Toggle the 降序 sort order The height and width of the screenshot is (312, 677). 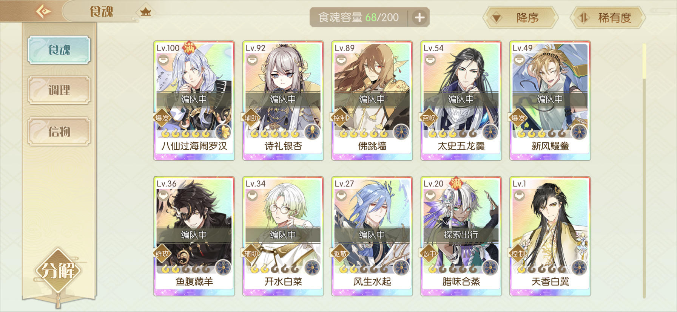520,17
